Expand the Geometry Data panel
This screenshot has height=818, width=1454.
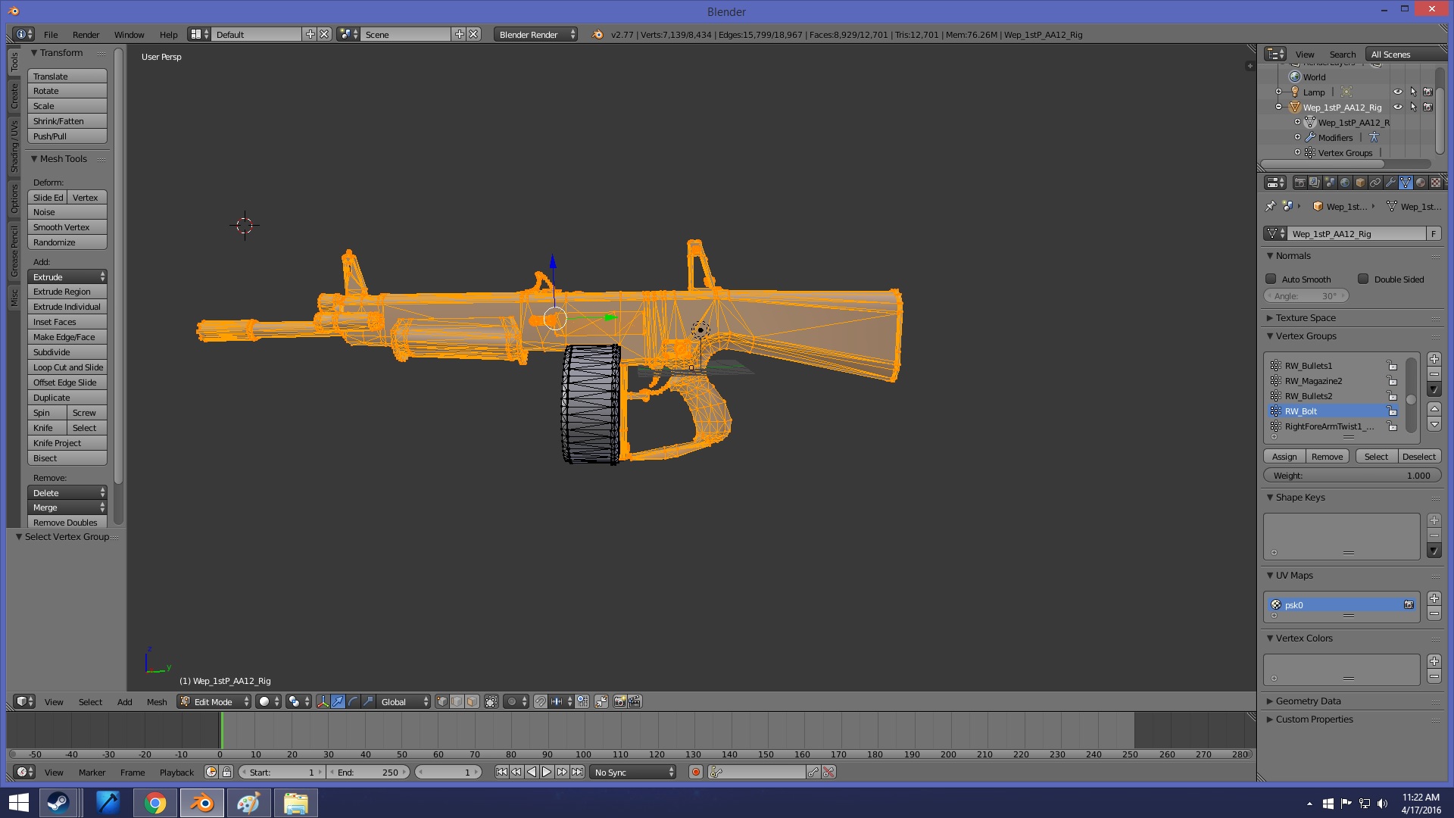[x=1308, y=701]
